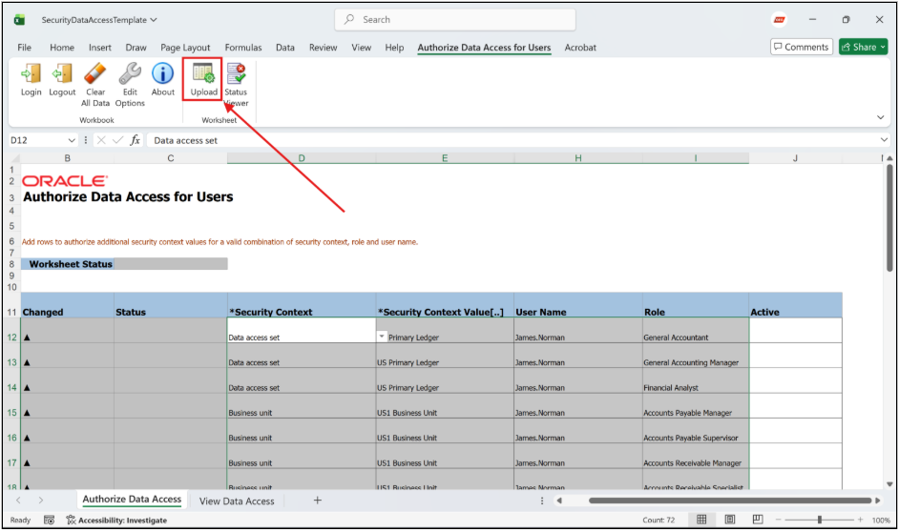Open the Review ribbon tab
The height and width of the screenshot is (532, 899).
tap(323, 48)
